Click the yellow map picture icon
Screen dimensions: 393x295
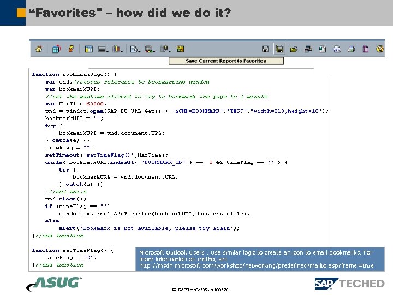click(181, 49)
